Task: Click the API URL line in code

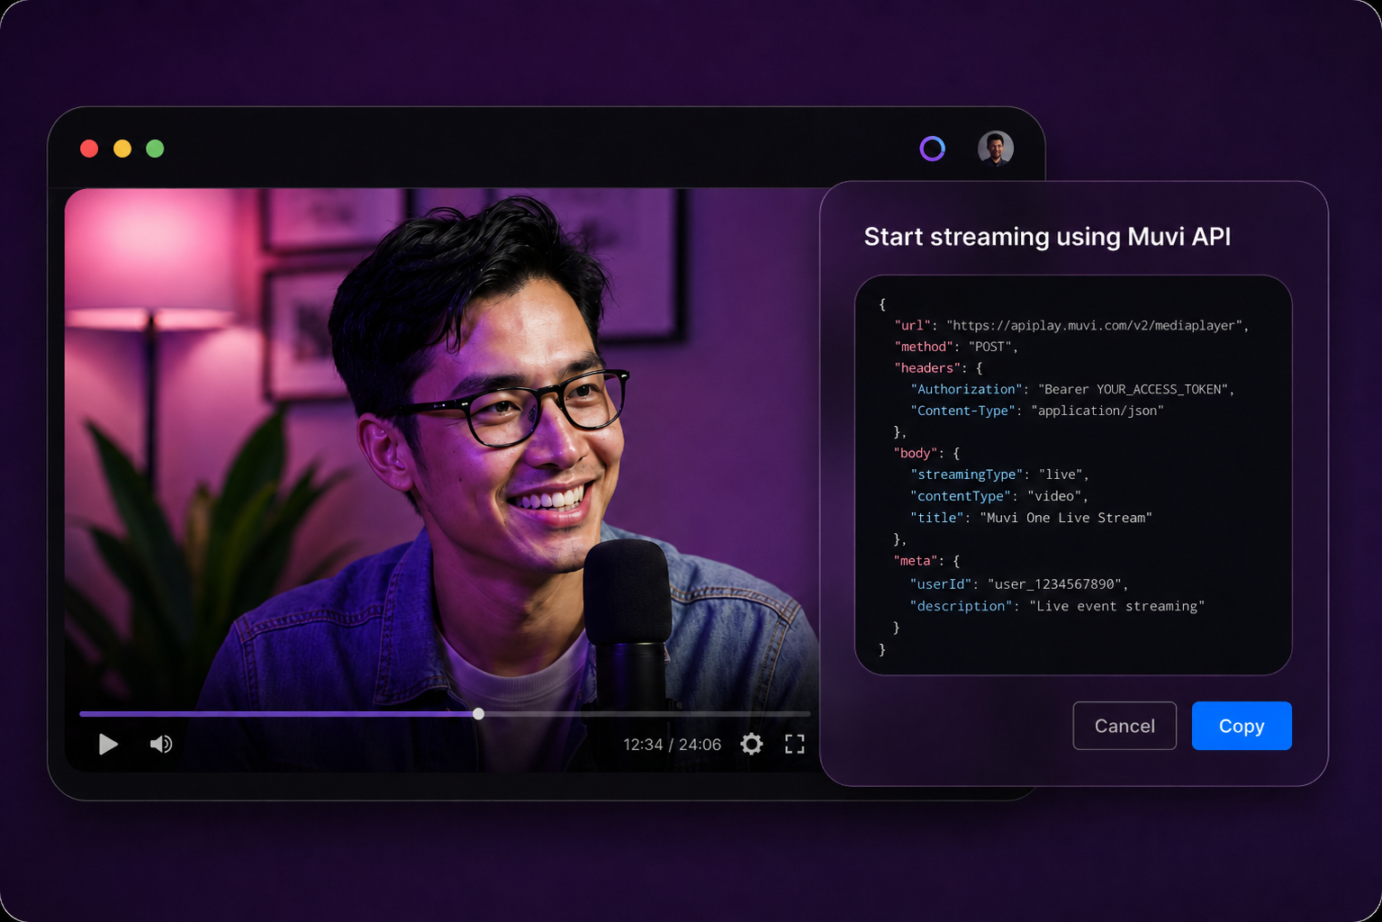Action: (1071, 326)
